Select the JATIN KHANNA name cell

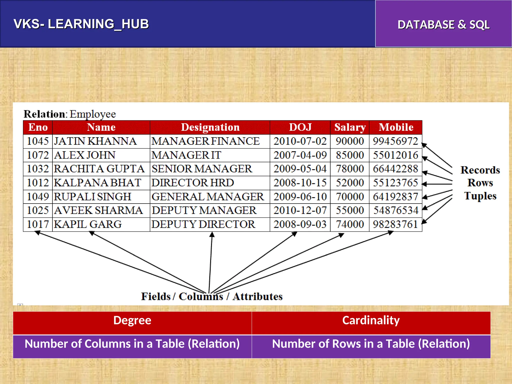click(x=101, y=141)
